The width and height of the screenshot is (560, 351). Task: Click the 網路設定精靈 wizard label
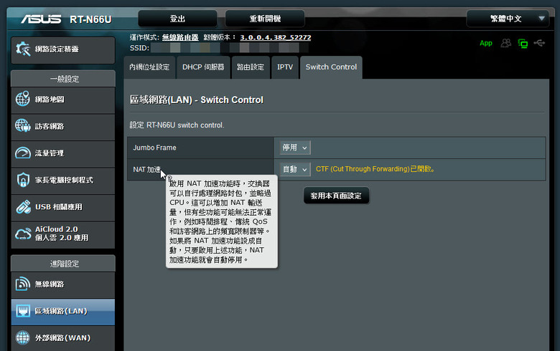coord(57,49)
